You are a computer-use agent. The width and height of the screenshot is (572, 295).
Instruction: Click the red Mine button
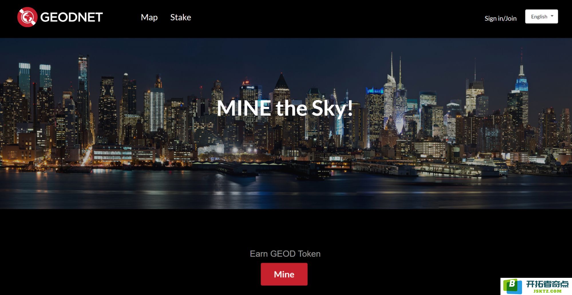click(284, 274)
